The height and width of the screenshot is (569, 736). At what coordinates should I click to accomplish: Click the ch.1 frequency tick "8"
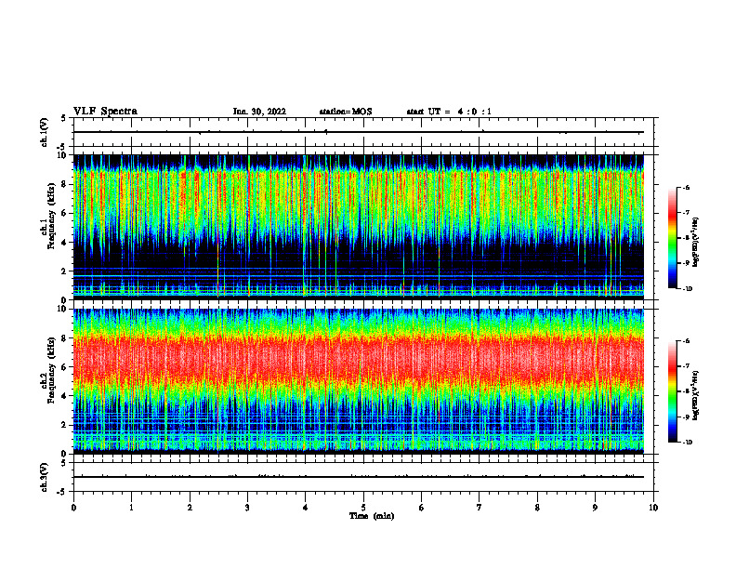click(x=65, y=184)
